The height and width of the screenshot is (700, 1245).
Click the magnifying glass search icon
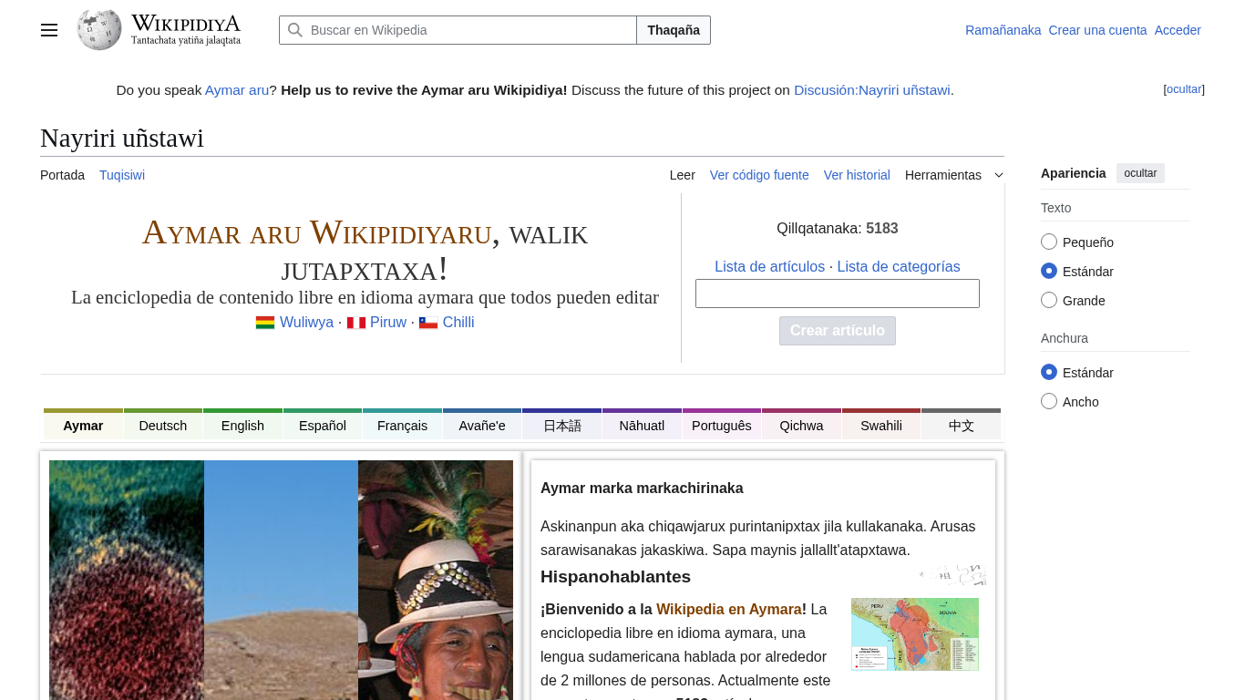point(295,30)
